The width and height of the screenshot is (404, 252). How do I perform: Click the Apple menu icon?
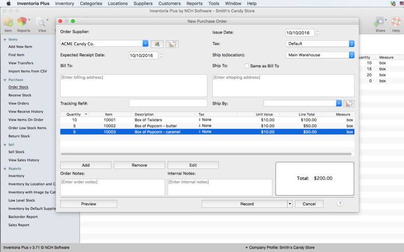9,4
